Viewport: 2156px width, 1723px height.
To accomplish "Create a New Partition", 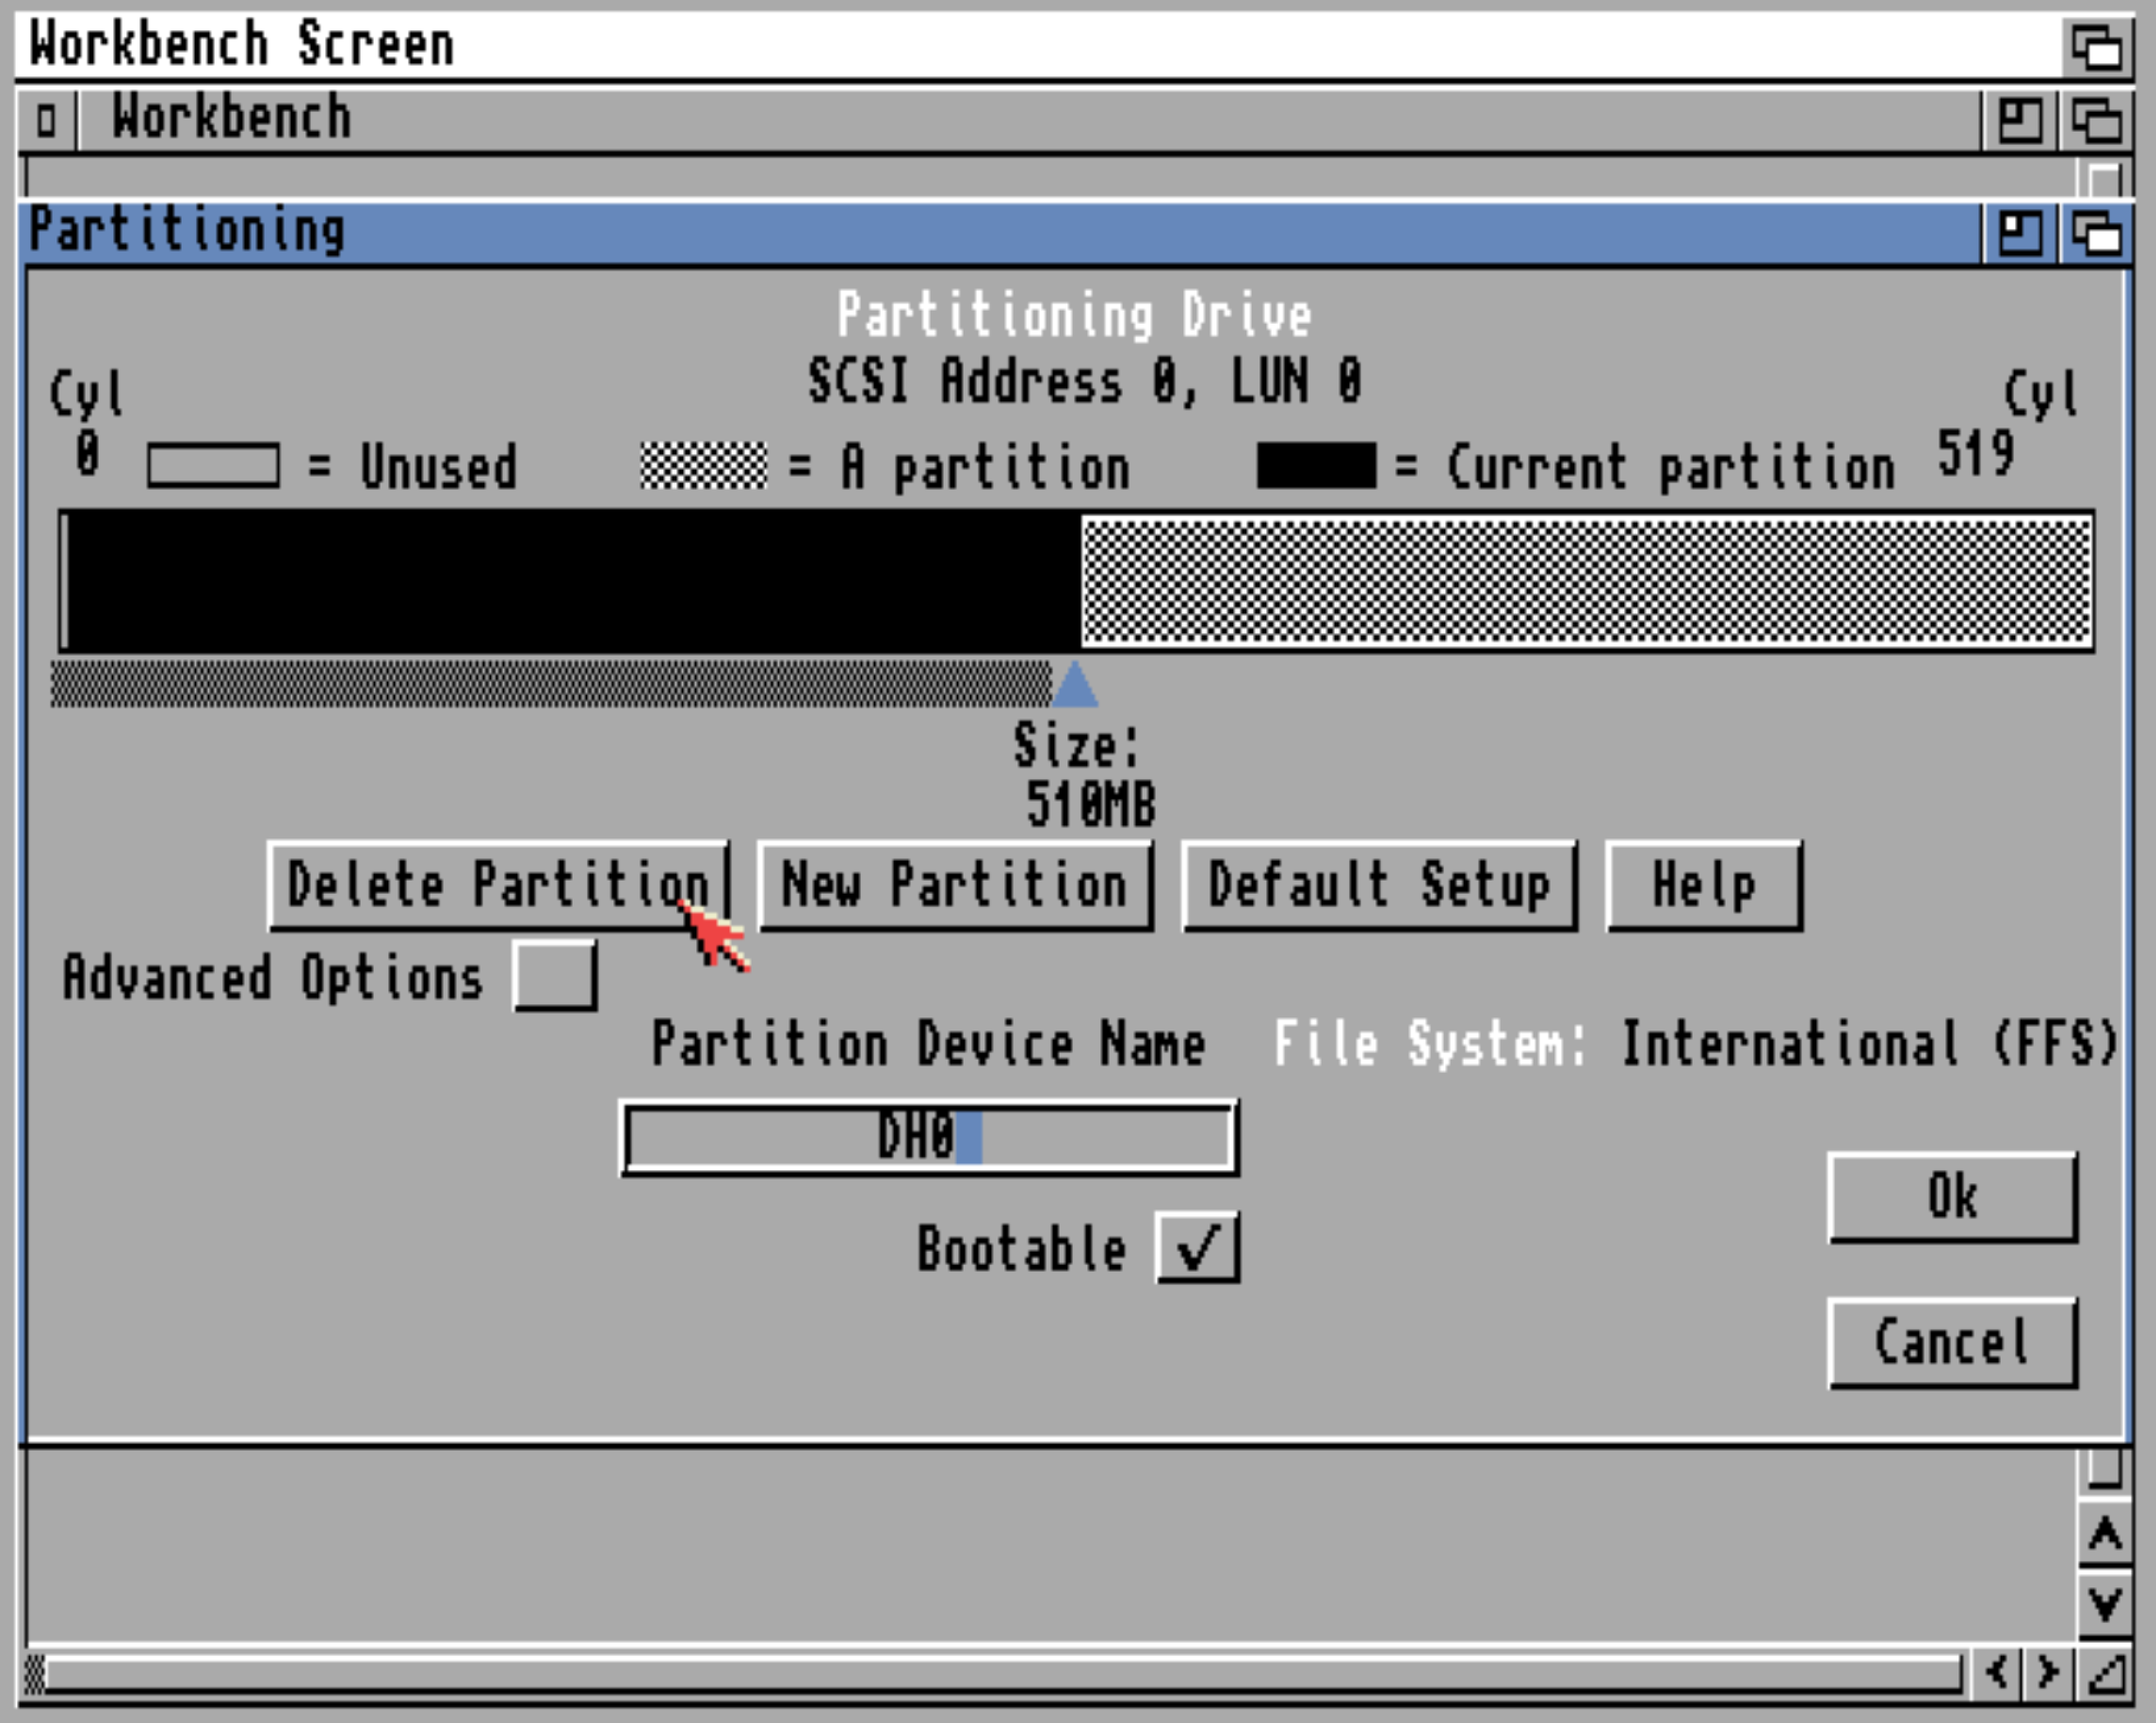I will (x=955, y=886).
